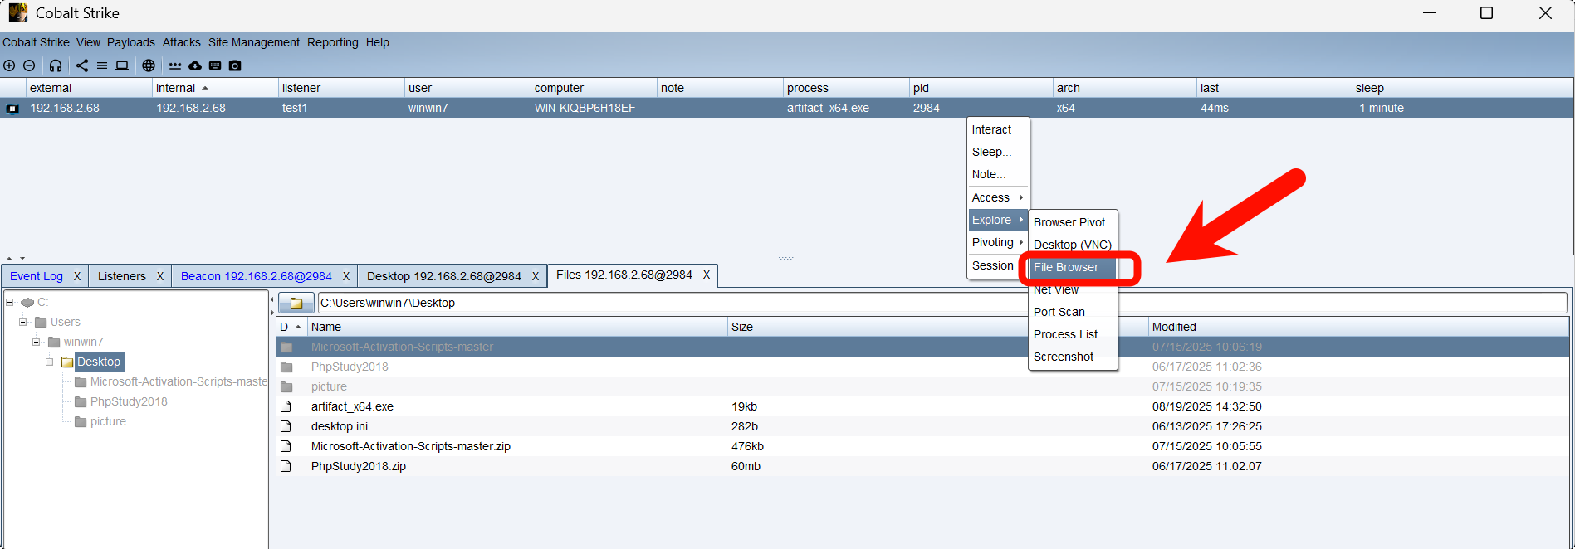The width and height of the screenshot is (1575, 549).
Task: Click the globe icon in the toolbar
Action: [149, 66]
